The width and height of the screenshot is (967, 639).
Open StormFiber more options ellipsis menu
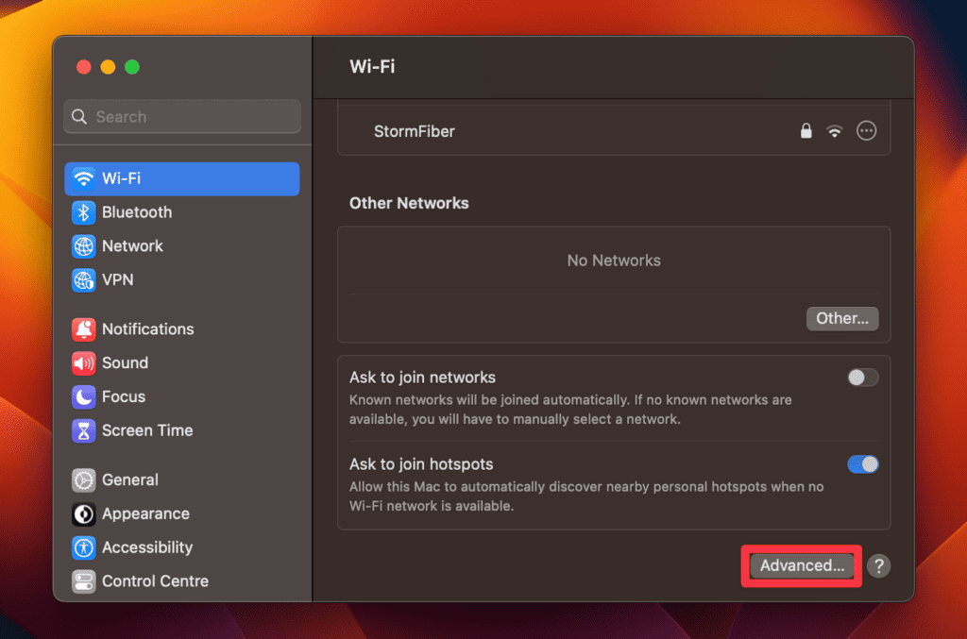866,131
